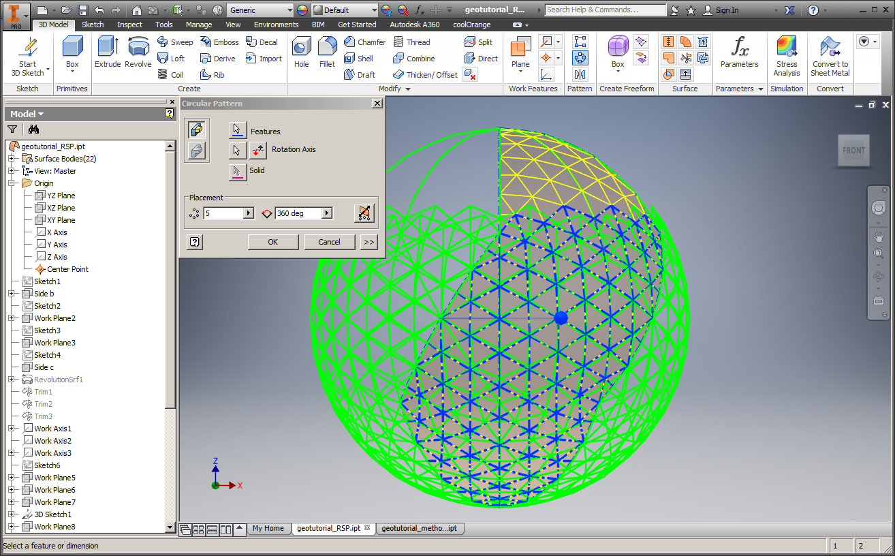Click OK in Circular Pattern dialog

tap(273, 242)
